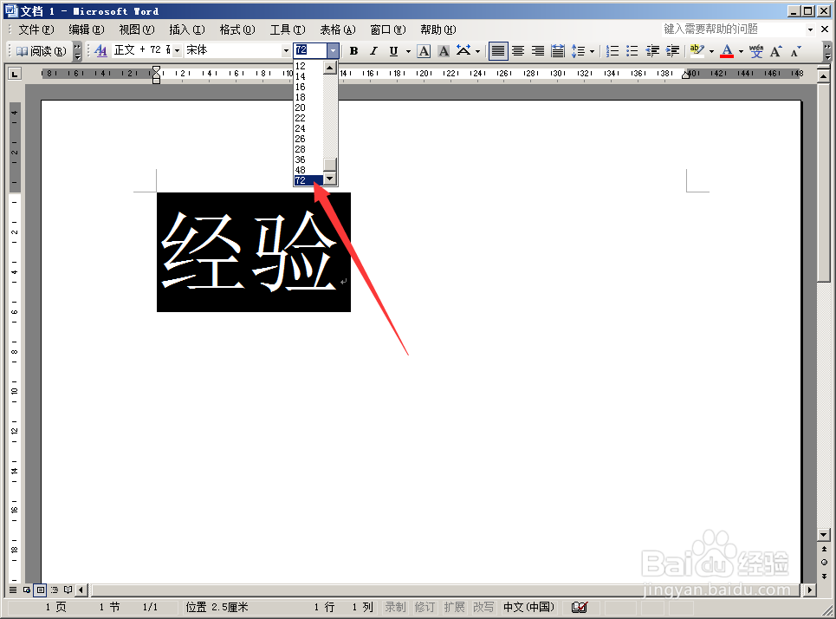Viewport: 836px width, 619px height.
Task: Collapse the font size dropdown arrow
Action: click(x=333, y=50)
